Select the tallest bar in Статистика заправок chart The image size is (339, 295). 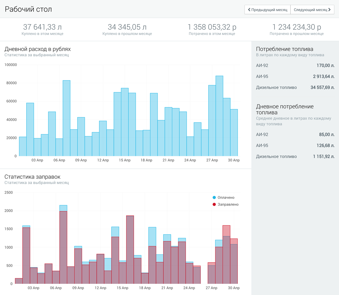[63, 244]
